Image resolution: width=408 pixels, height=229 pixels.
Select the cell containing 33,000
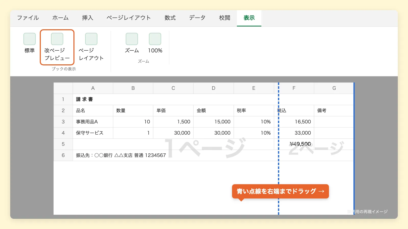point(294,133)
